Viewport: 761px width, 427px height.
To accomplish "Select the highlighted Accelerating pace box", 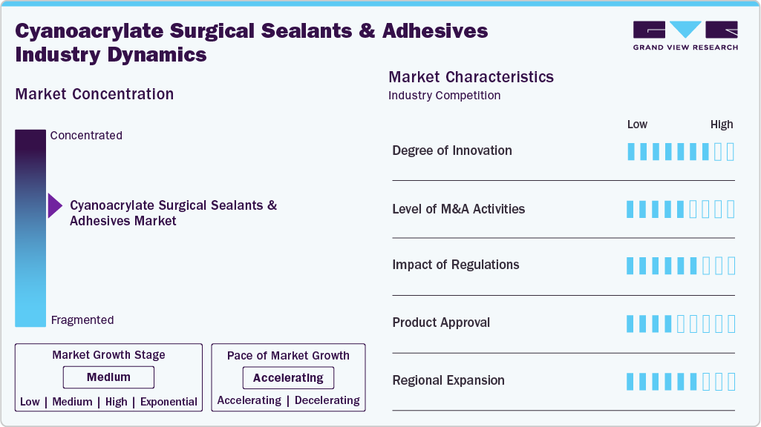I will [x=288, y=377].
